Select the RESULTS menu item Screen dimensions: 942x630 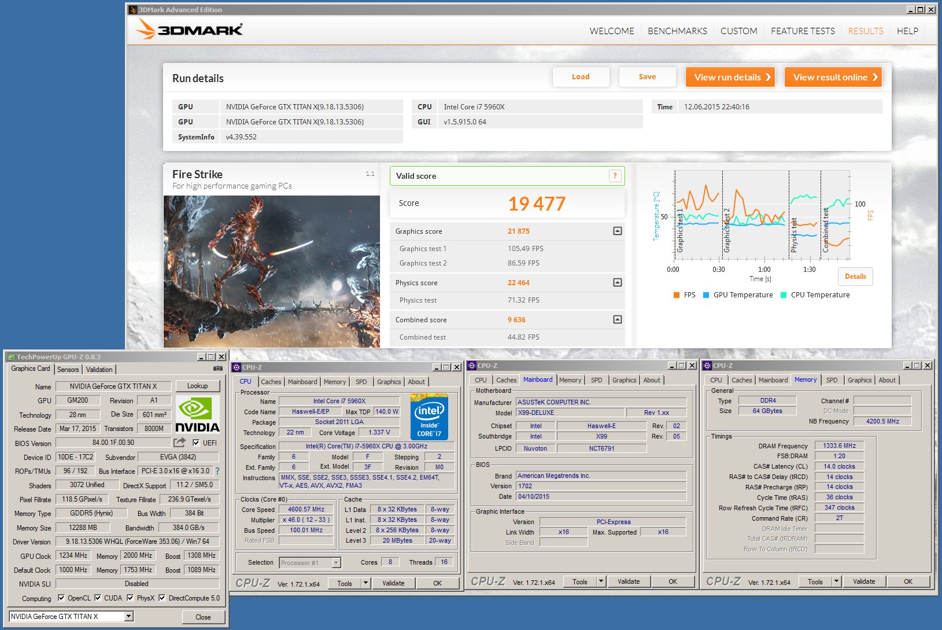tap(866, 31)
